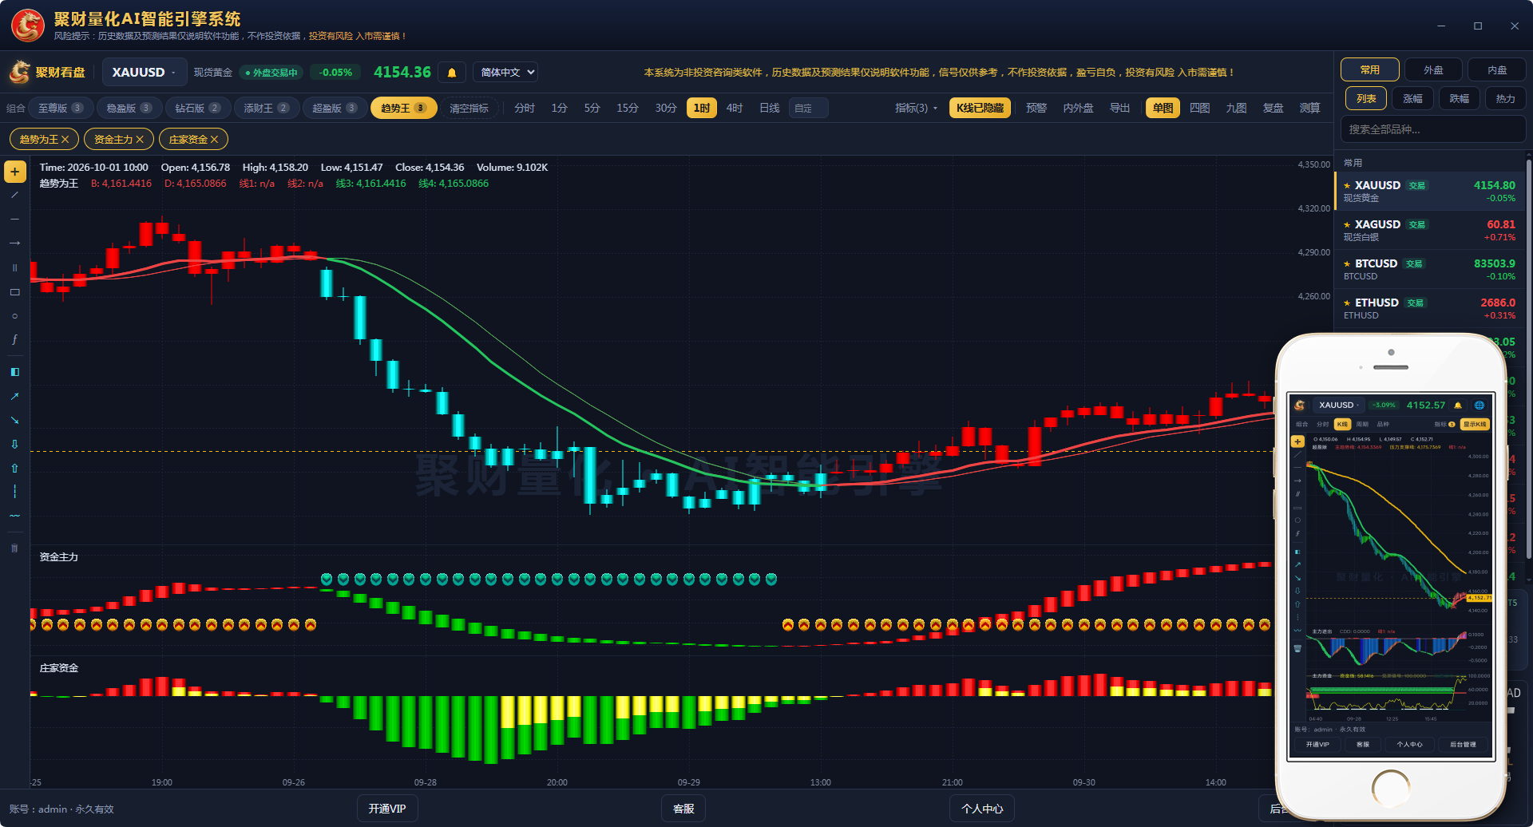This screenshot has height=827, width=1533.
Task: Delete drawings with the trash icon
Action: [14, 548]
